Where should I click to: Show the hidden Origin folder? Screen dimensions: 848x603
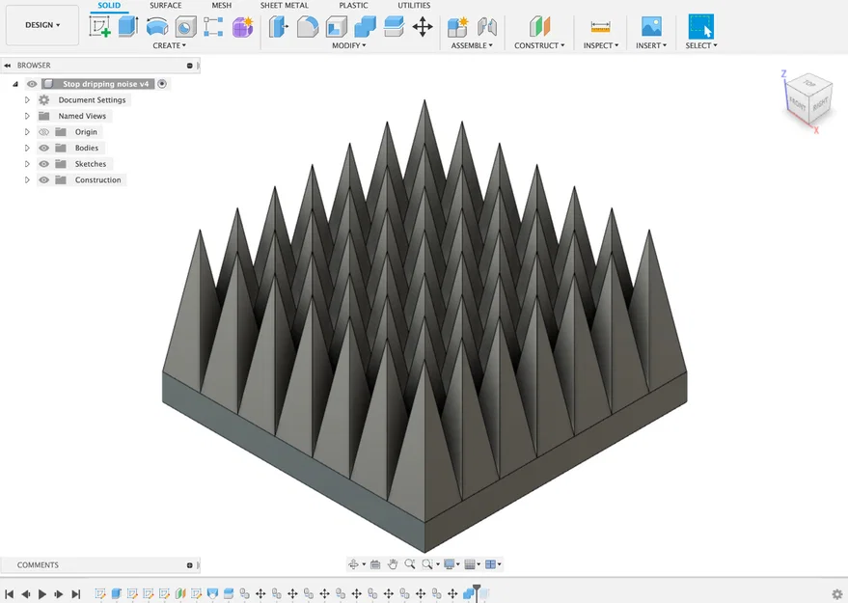pos(43,132)
